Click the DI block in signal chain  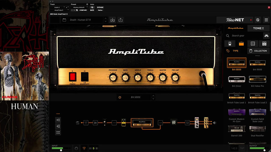95,123
